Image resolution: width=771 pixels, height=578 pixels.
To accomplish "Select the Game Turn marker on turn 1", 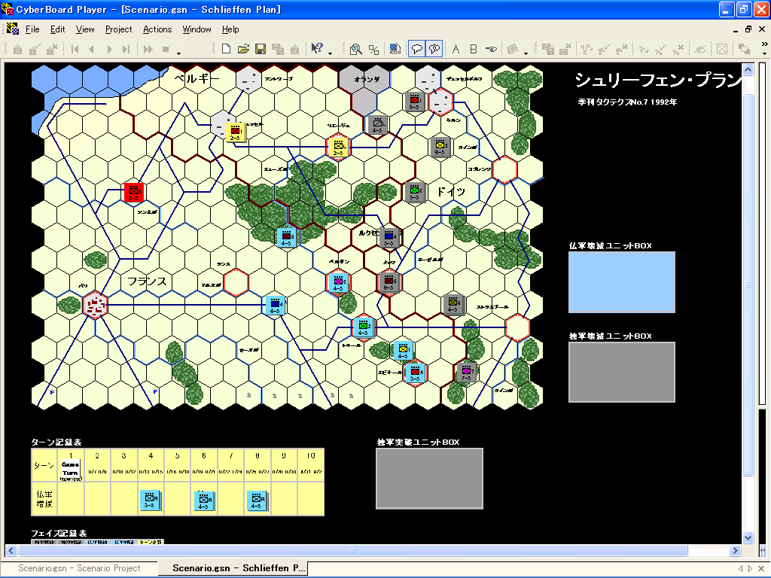I will point(70,470).
